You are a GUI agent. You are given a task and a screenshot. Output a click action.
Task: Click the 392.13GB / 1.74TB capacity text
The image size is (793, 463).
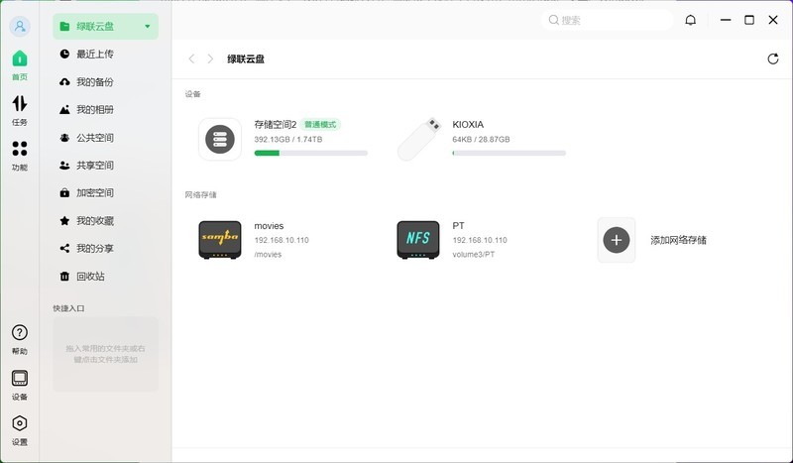point(288,139)
